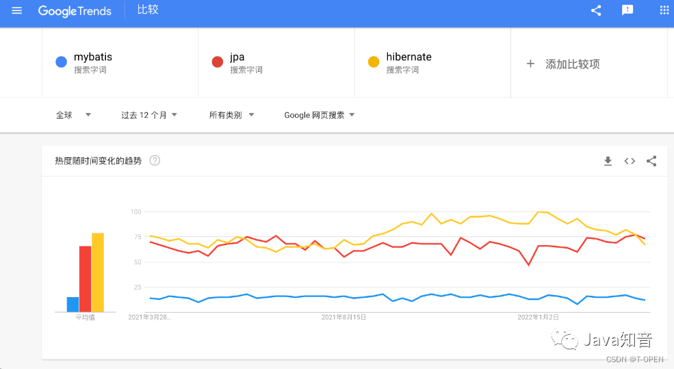Click the blue mybatis color dot

(x=62, y=62)
